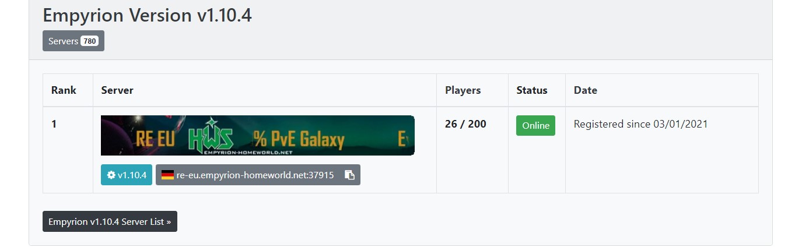
Task: Click the Registered since 03/01/2021 text
Action: point(640,123)
